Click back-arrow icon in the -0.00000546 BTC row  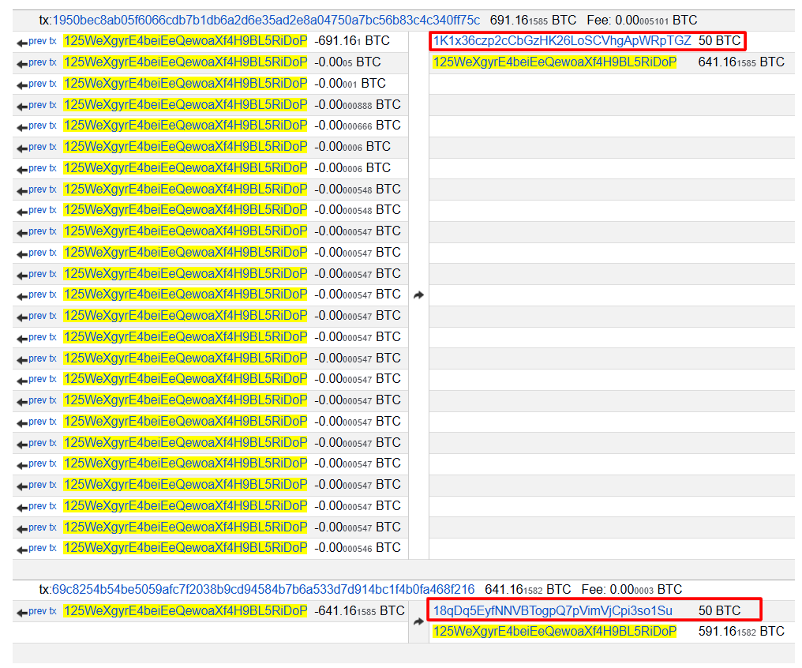pos(22,550)
